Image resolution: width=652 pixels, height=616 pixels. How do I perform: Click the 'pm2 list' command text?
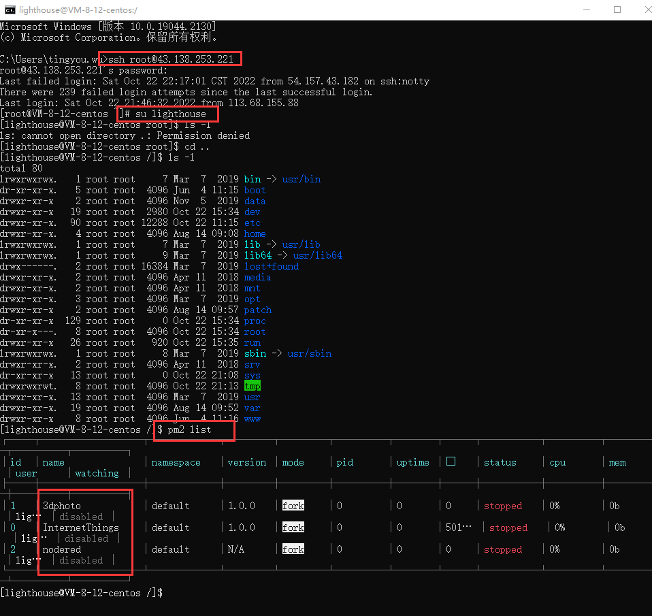[190, 429]
